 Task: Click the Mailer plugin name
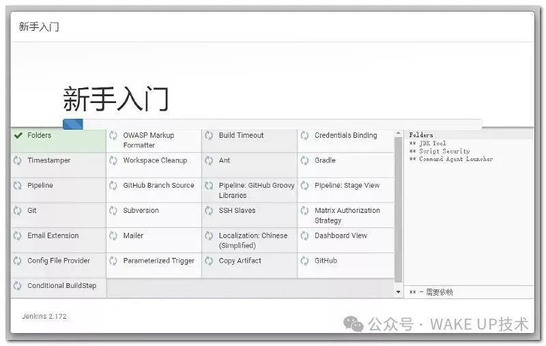[x=133, y=235]
